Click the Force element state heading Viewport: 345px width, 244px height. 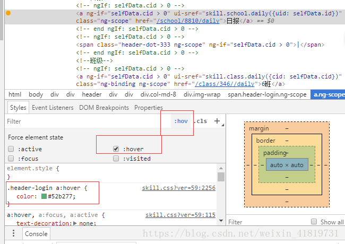point(36,137)
